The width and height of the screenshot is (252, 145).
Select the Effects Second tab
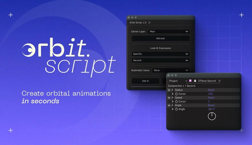(207, 81)
